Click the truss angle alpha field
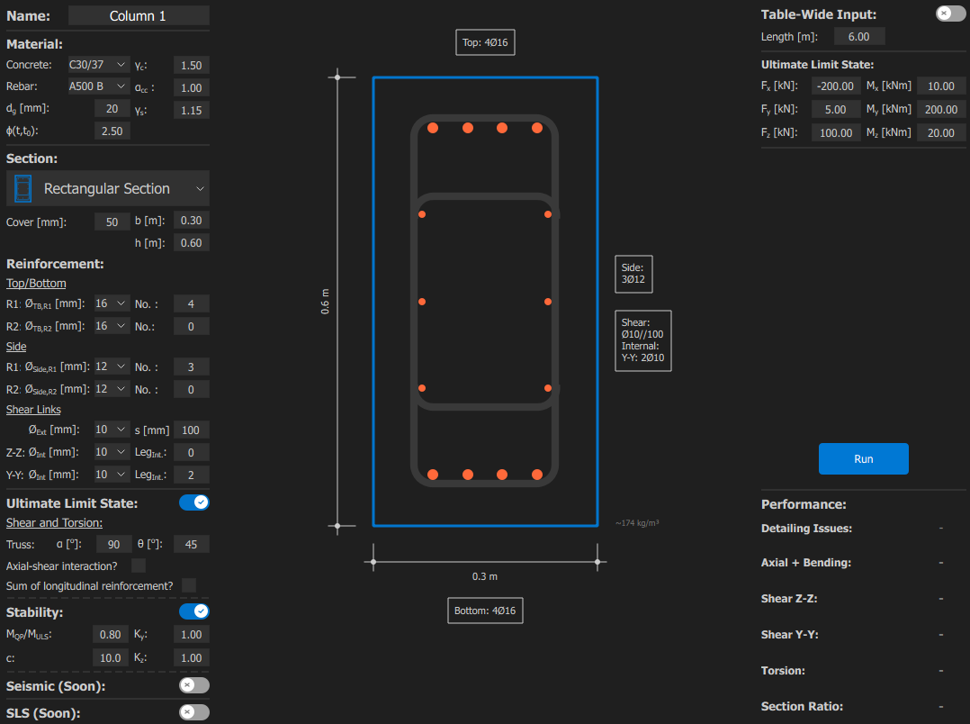 pos(113,545)
